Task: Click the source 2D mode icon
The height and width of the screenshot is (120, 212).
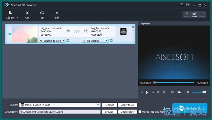Action: coord(68,31)
